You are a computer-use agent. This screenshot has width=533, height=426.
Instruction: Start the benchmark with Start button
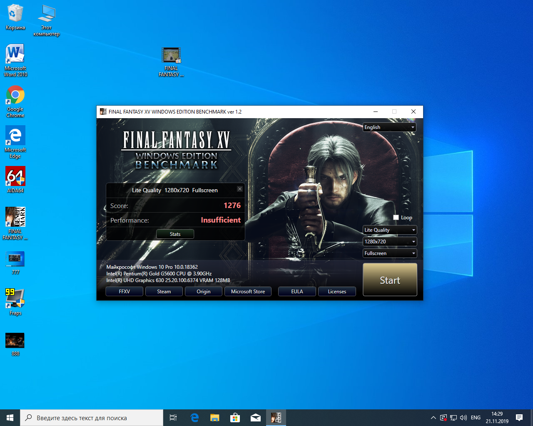(390, 280)
